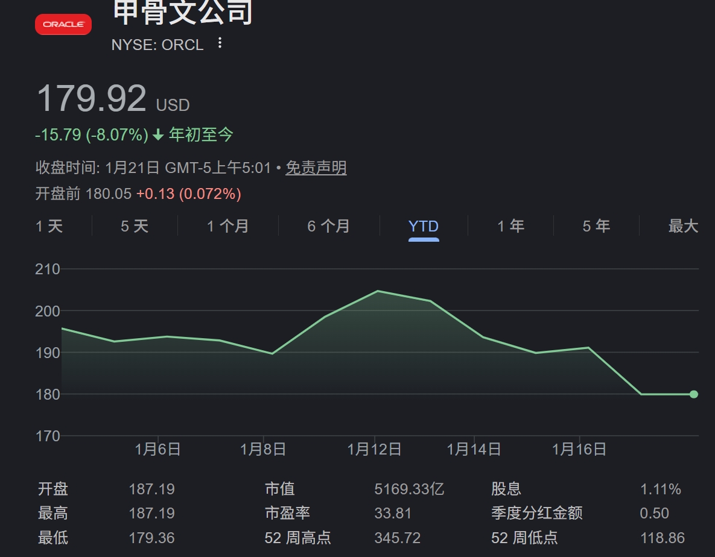The width and height of the screenshot is (715, 557).
Task: Open the 5年 chart range
Action: pos(597,226)
